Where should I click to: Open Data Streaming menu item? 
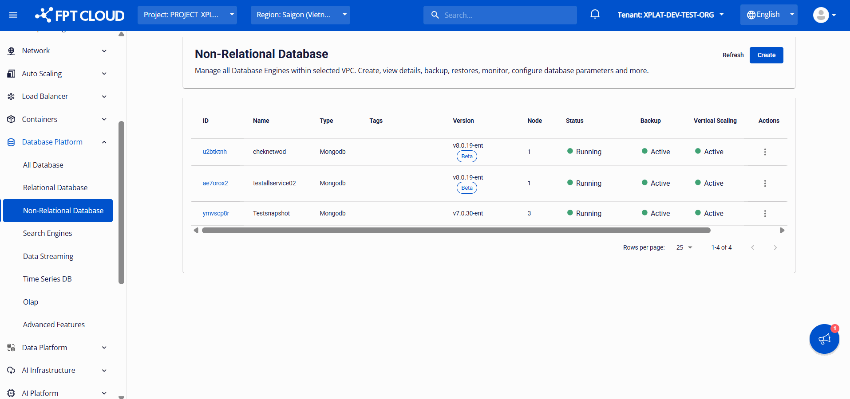tap(48, 256)
